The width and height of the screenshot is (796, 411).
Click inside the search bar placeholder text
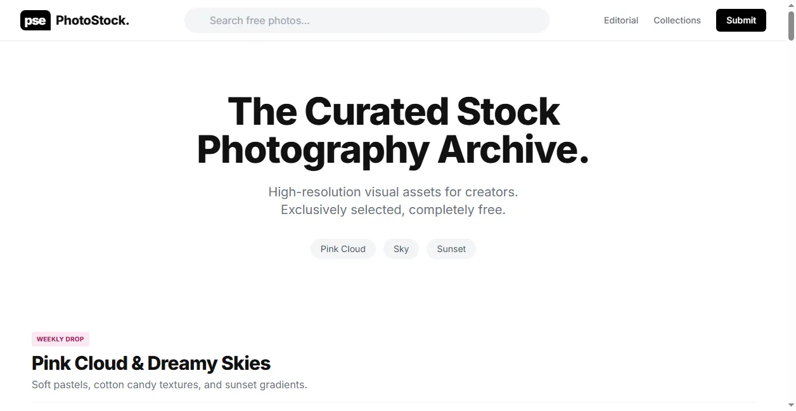(x=259, y=20)
